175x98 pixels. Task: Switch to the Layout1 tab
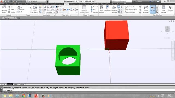click(16, 84)
